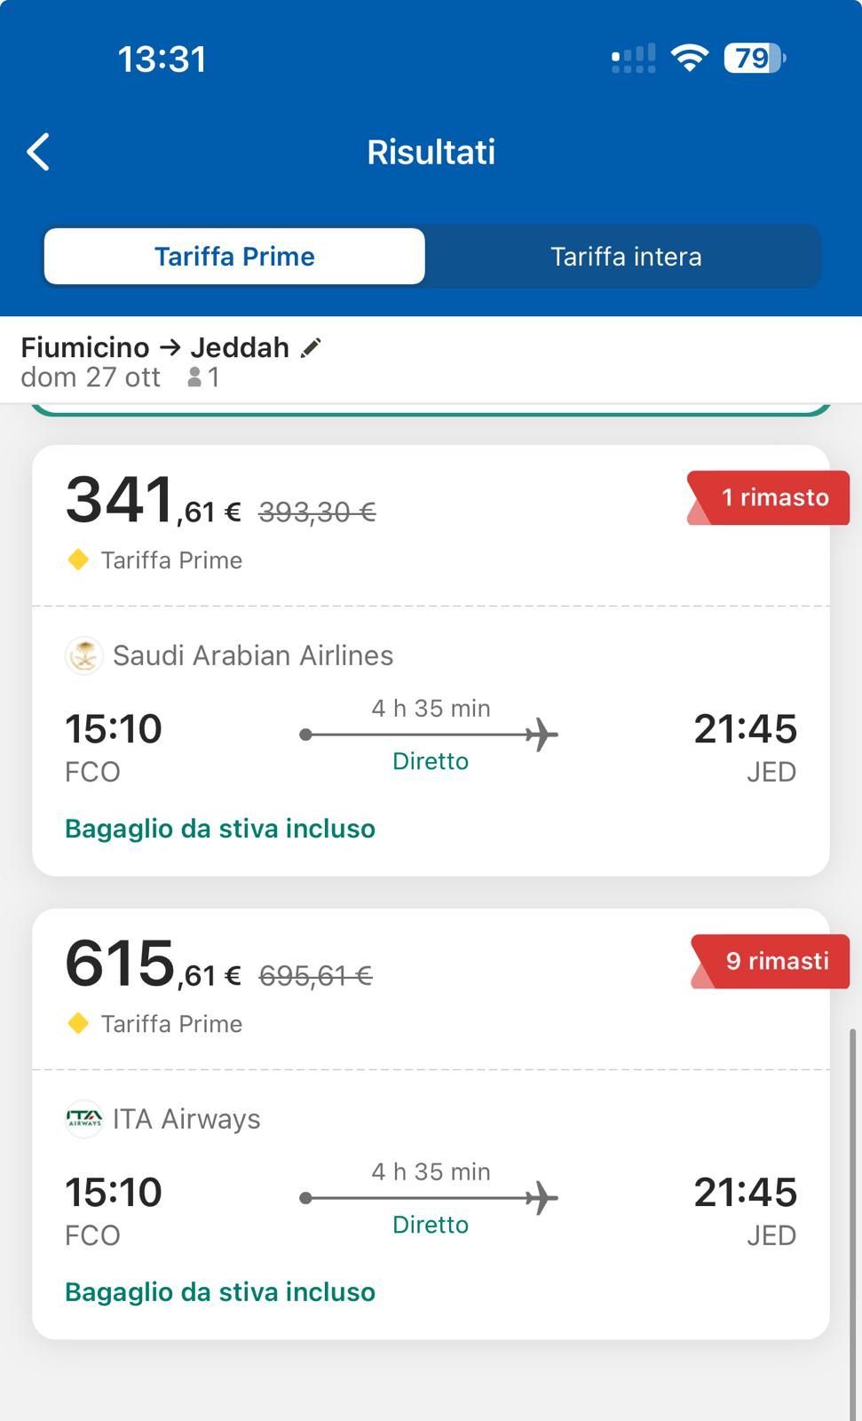
Task: Tap the Fiumicino → Jeddah route header
Action: tap(155, 347)
